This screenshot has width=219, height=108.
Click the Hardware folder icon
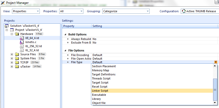17,34
